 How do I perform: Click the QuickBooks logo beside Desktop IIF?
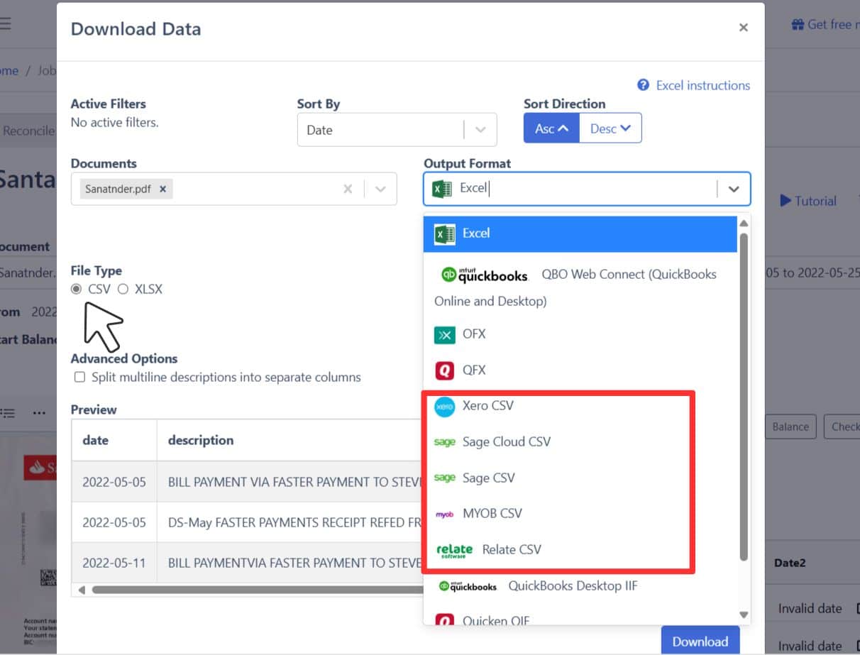(468, 586)
